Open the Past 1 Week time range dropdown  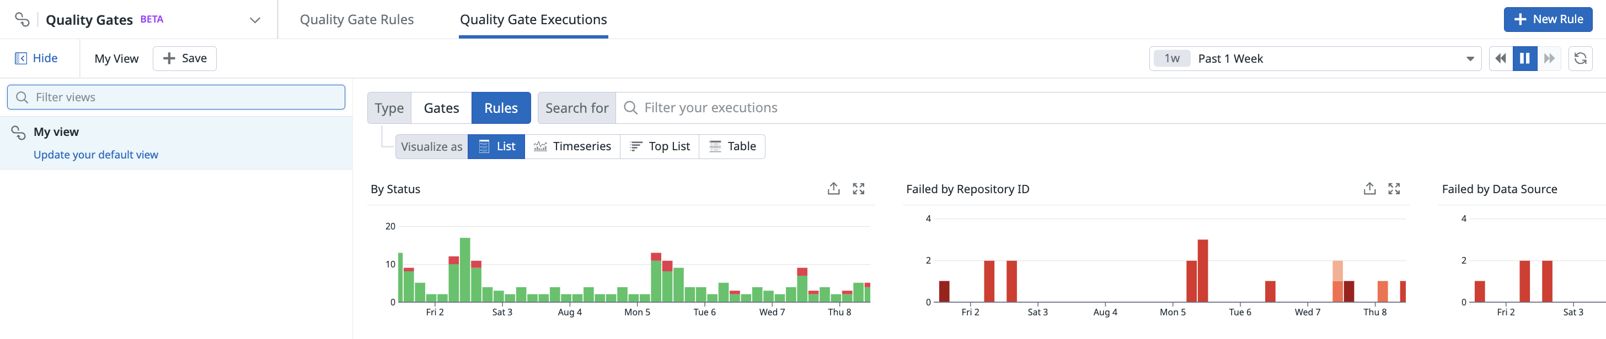[1314, 58]
